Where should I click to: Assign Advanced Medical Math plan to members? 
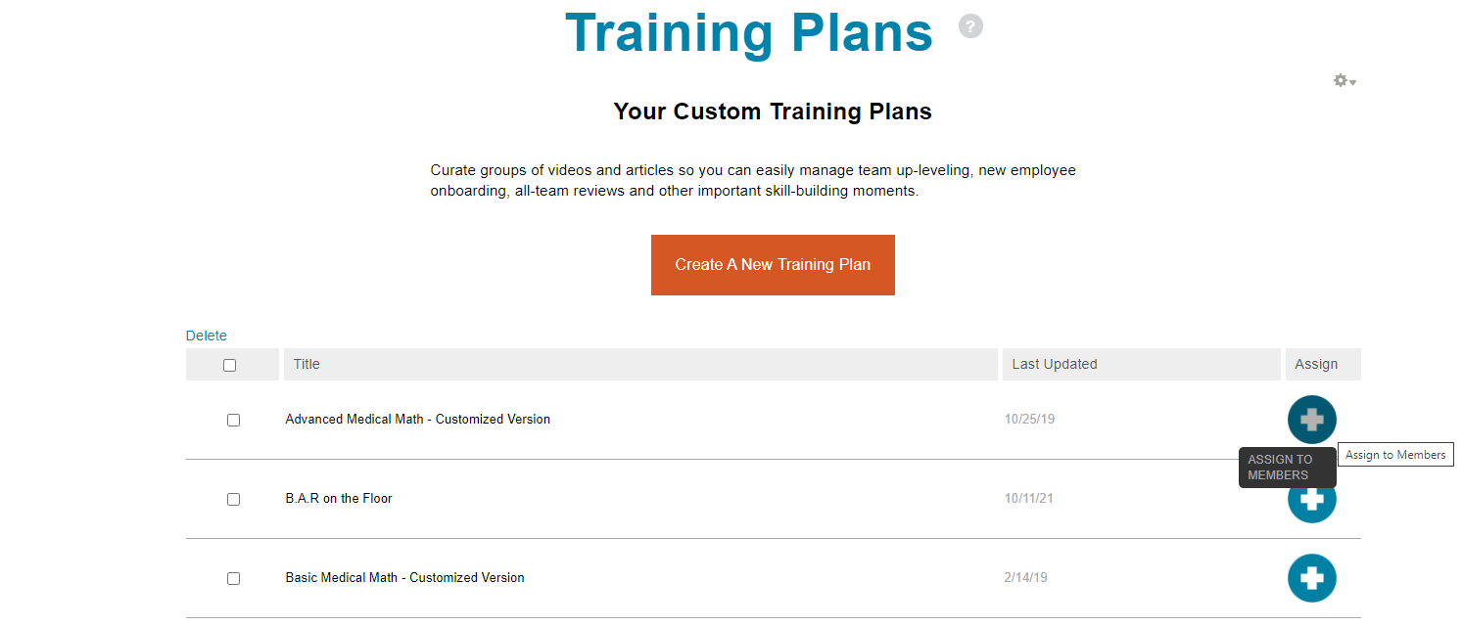point(1311,420)
